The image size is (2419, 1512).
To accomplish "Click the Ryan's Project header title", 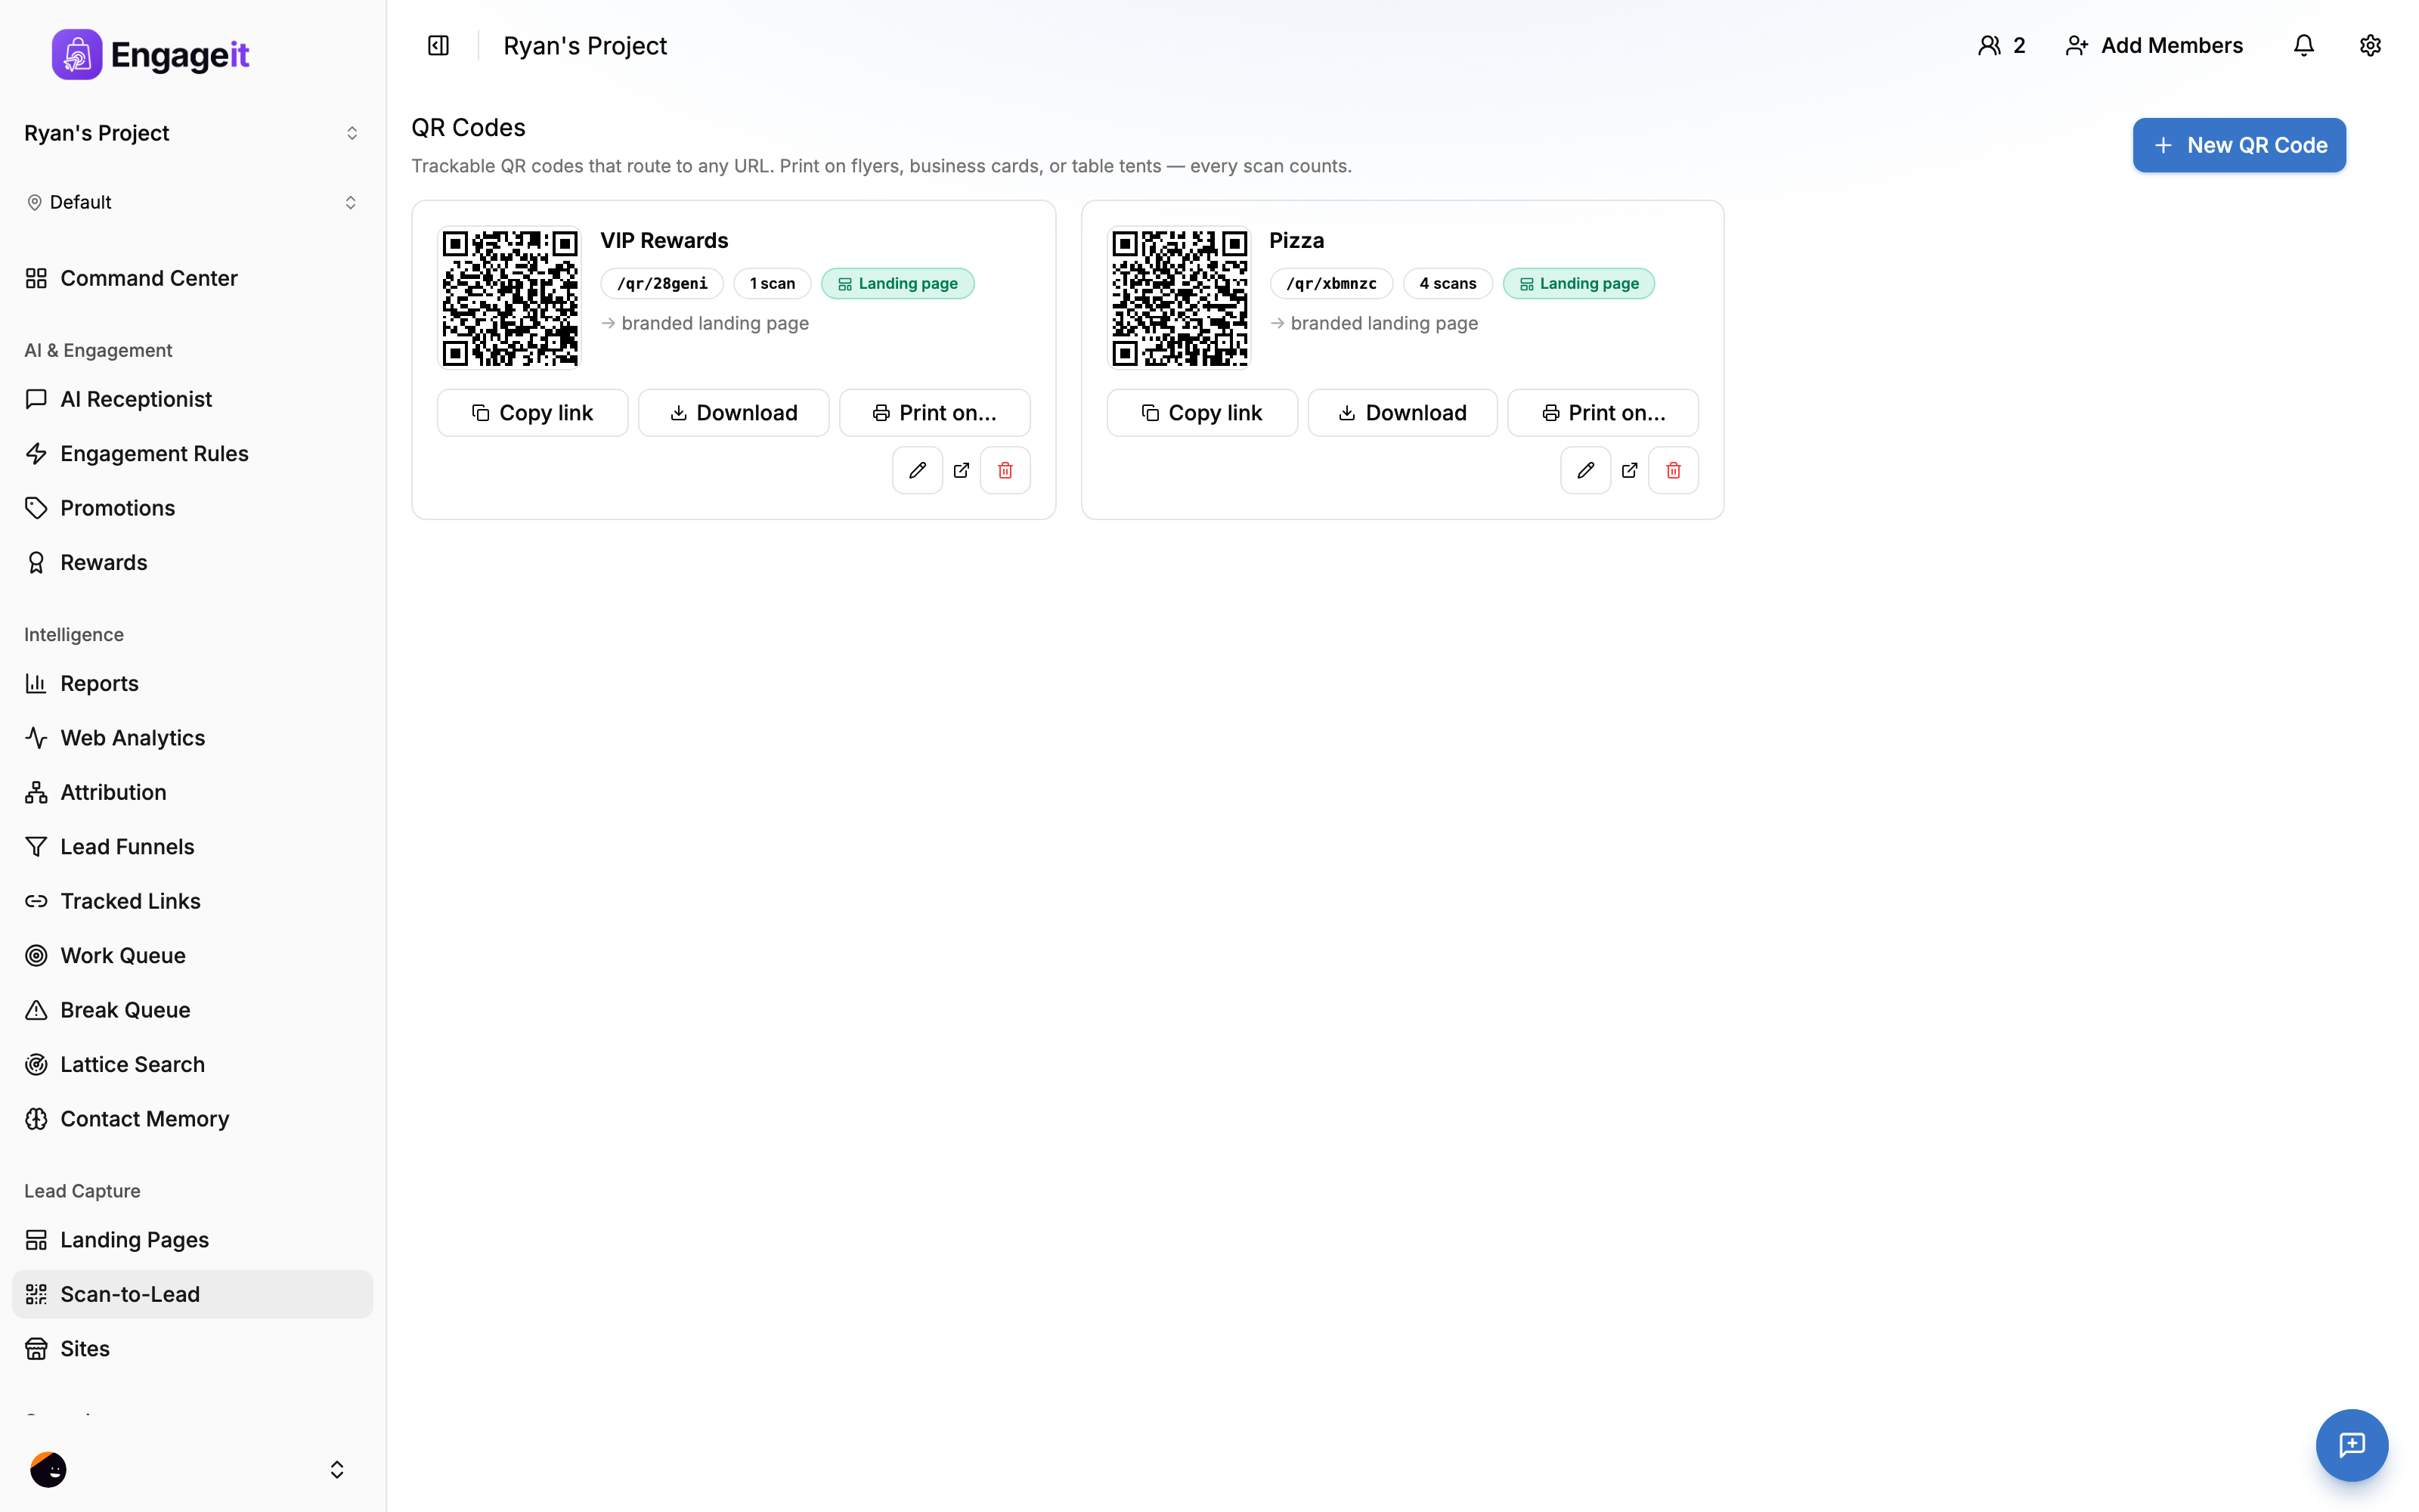I will click(585, 46).
